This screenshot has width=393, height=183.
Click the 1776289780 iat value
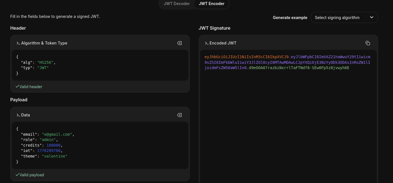[49, 151]
